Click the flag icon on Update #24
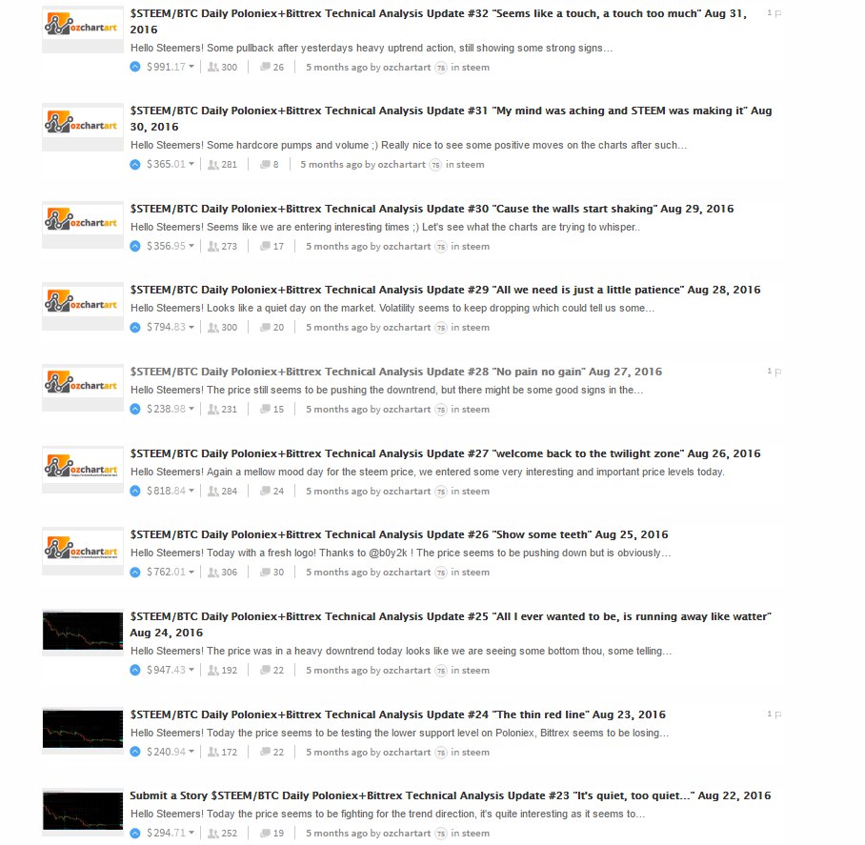 click(778, 714)
